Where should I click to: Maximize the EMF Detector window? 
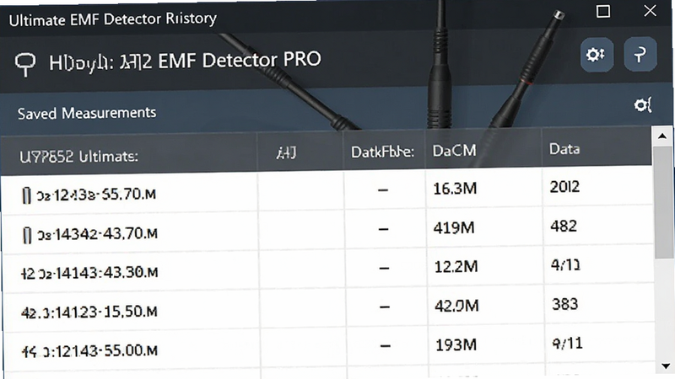603,11
